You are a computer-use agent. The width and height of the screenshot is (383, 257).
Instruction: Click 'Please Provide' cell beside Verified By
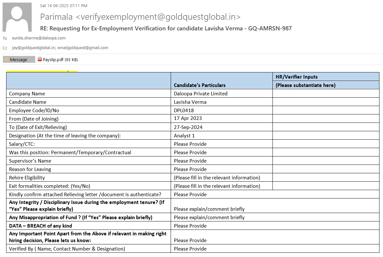[x=190, y=249]
